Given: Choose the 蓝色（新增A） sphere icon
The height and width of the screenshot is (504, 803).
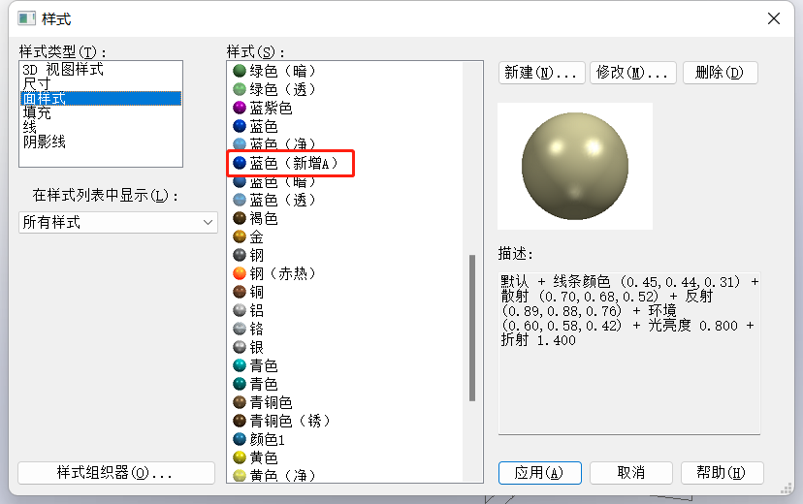Looking at the screenshot, I should pos(240,163).
